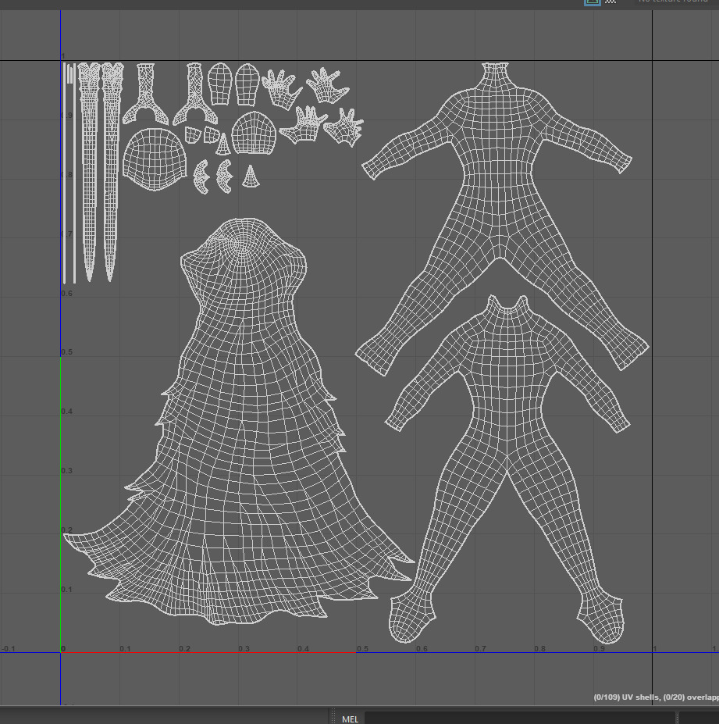The width and height of the screenshot is (719, 724).
Task: Toggle the checkered tile pattern icon
Action: (610, 2)
